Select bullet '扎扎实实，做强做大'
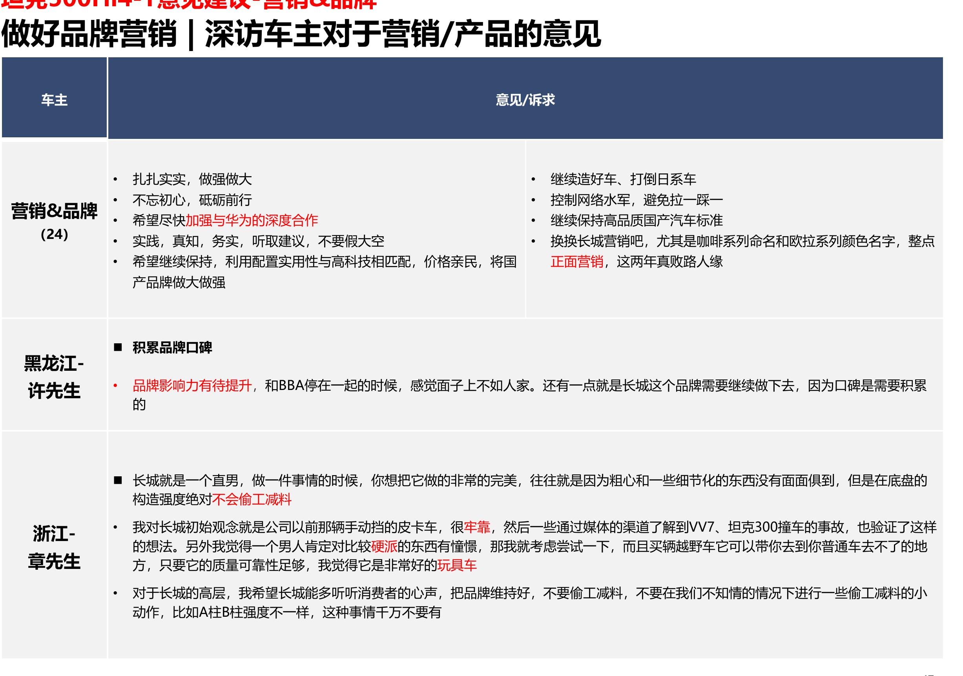This screenshot has width=963, height=676. tap(192, 179)
